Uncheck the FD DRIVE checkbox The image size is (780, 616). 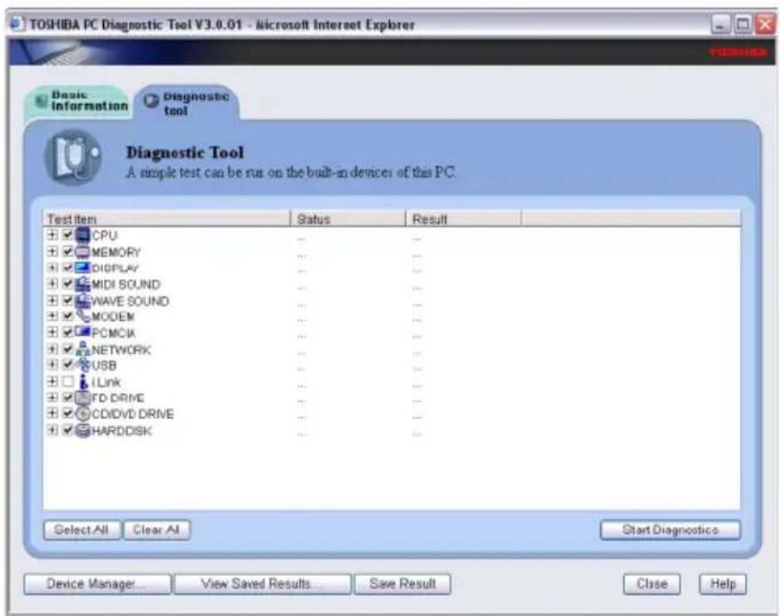point(68,397)
